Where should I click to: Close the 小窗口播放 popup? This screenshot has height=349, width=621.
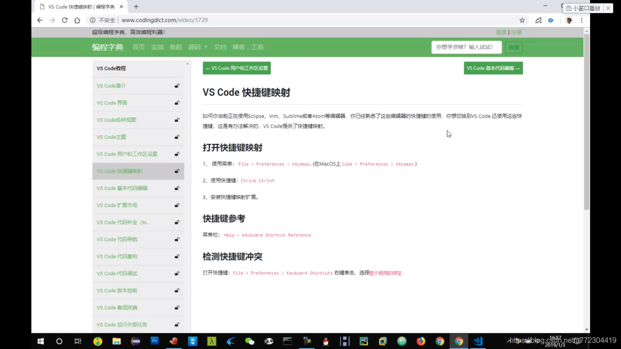click(x=608, y=8)
